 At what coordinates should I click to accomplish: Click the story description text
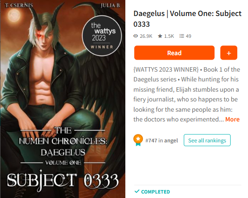coord(186,94)
